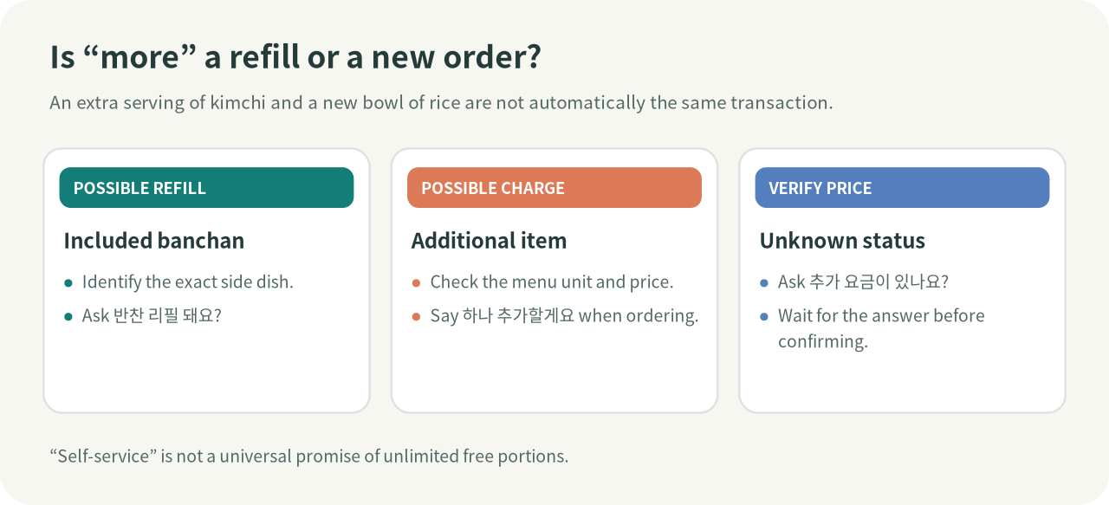Click the text Check the menu unit and price

pyautogui.click(x=552, y=282)
